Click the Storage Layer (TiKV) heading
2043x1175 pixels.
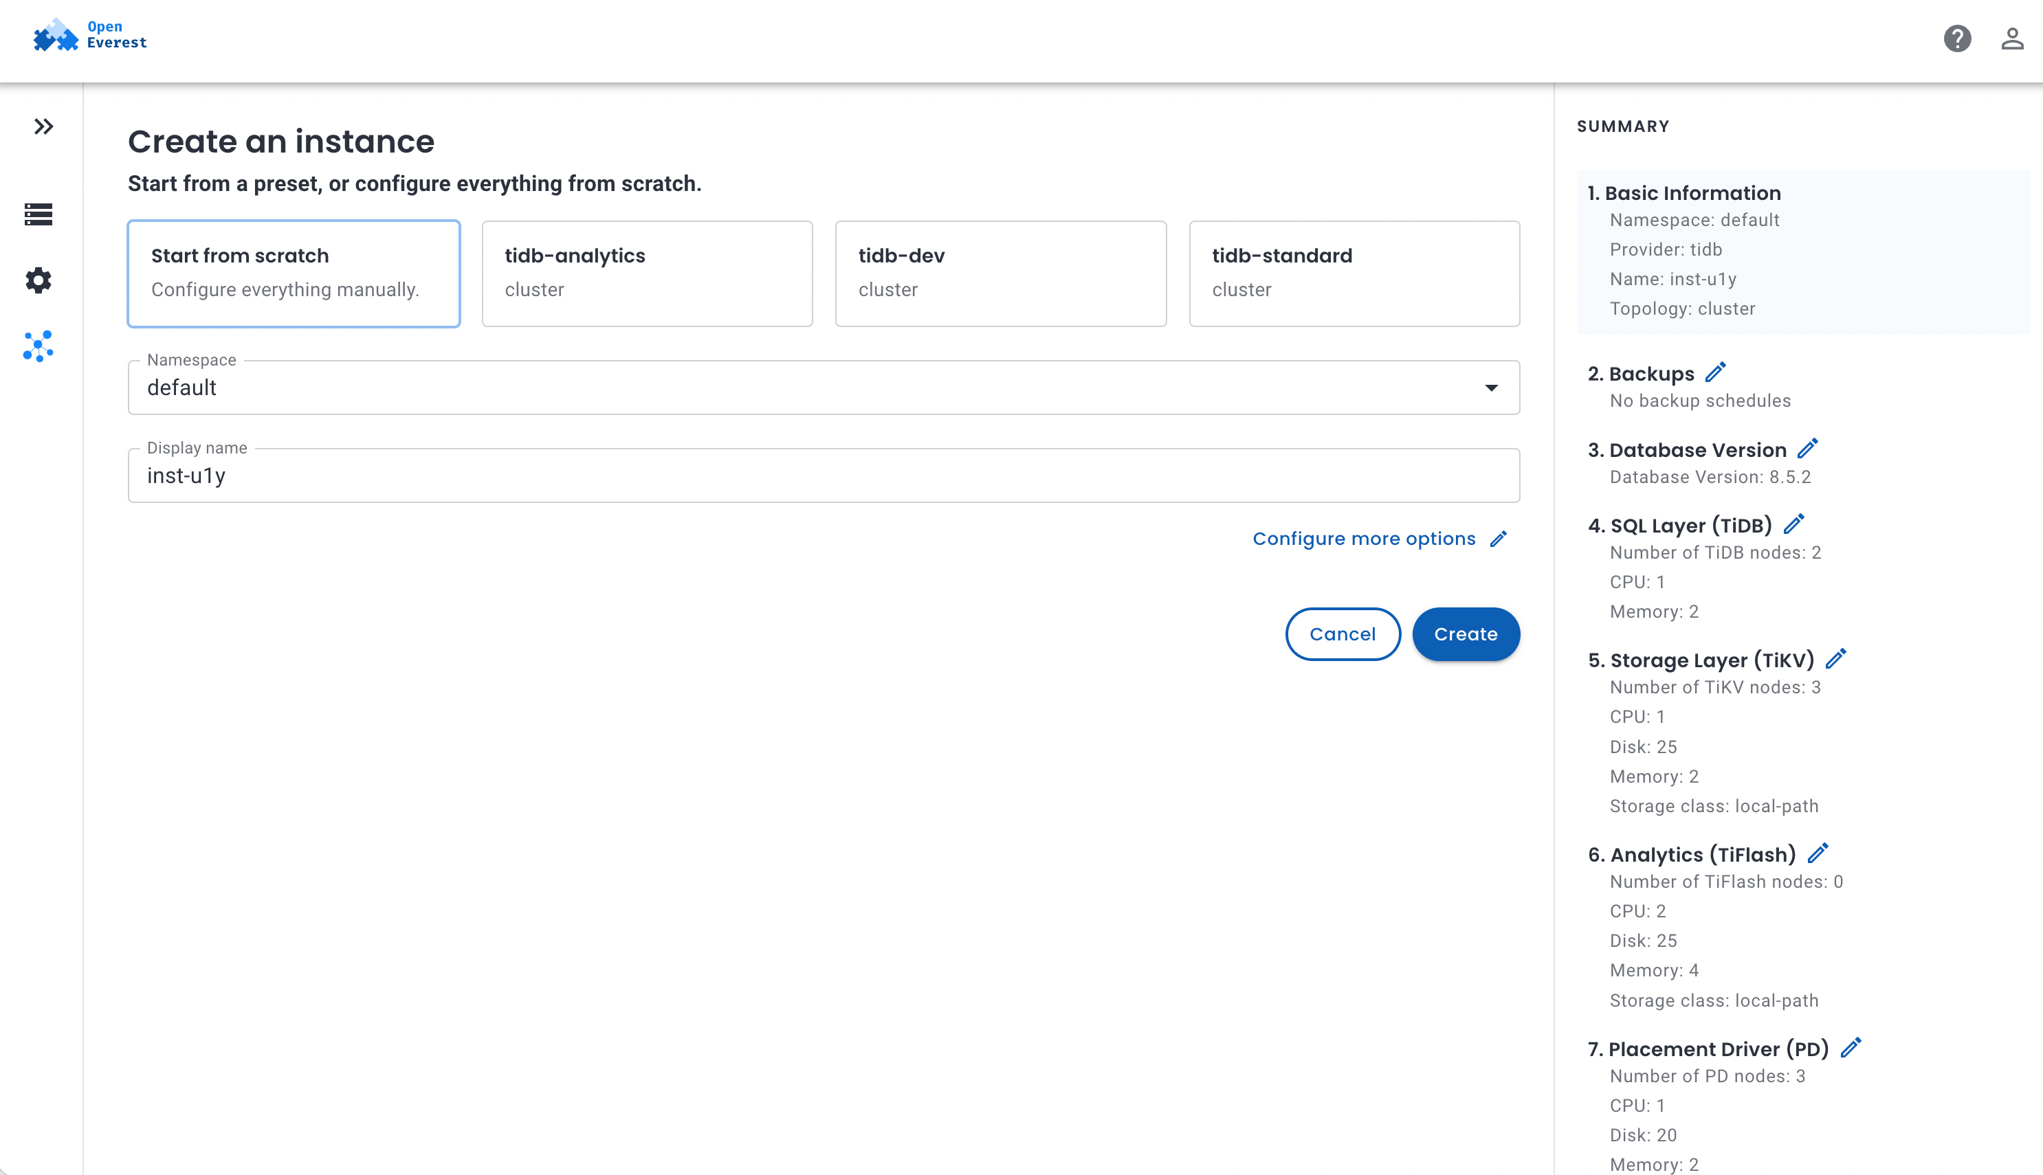[x=1701, y=660]
